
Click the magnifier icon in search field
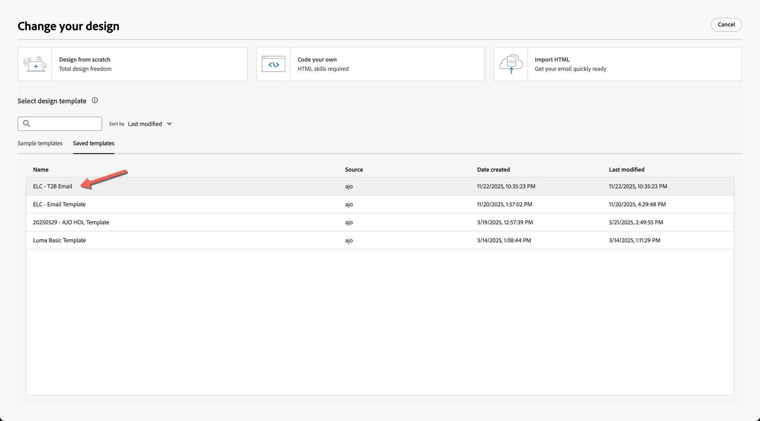(x=26, y=123)
